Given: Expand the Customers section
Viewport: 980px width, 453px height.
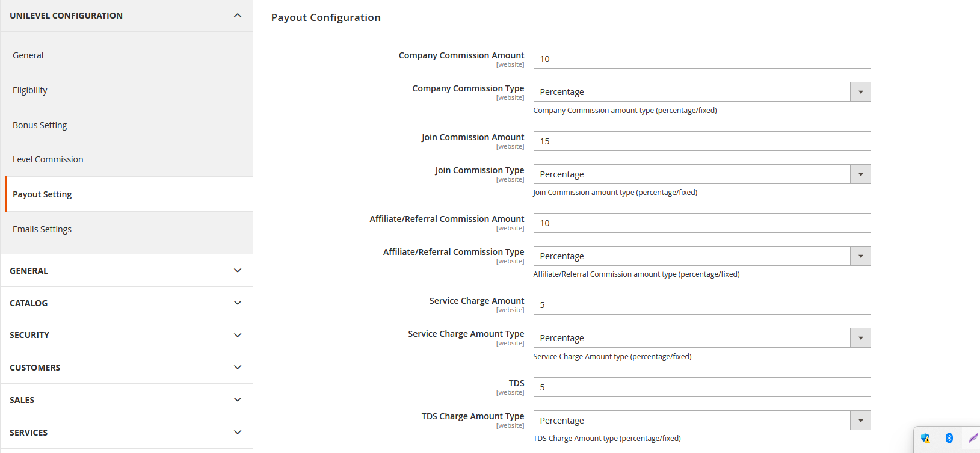Looking at the screenshot, I should pyautogui.click(x=126, y=368).
